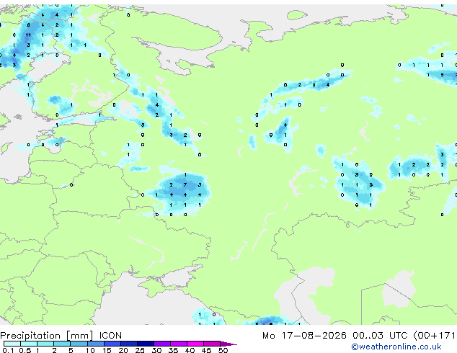Click the '8' precipitation value on the map
457x353 pixels.
28,25
